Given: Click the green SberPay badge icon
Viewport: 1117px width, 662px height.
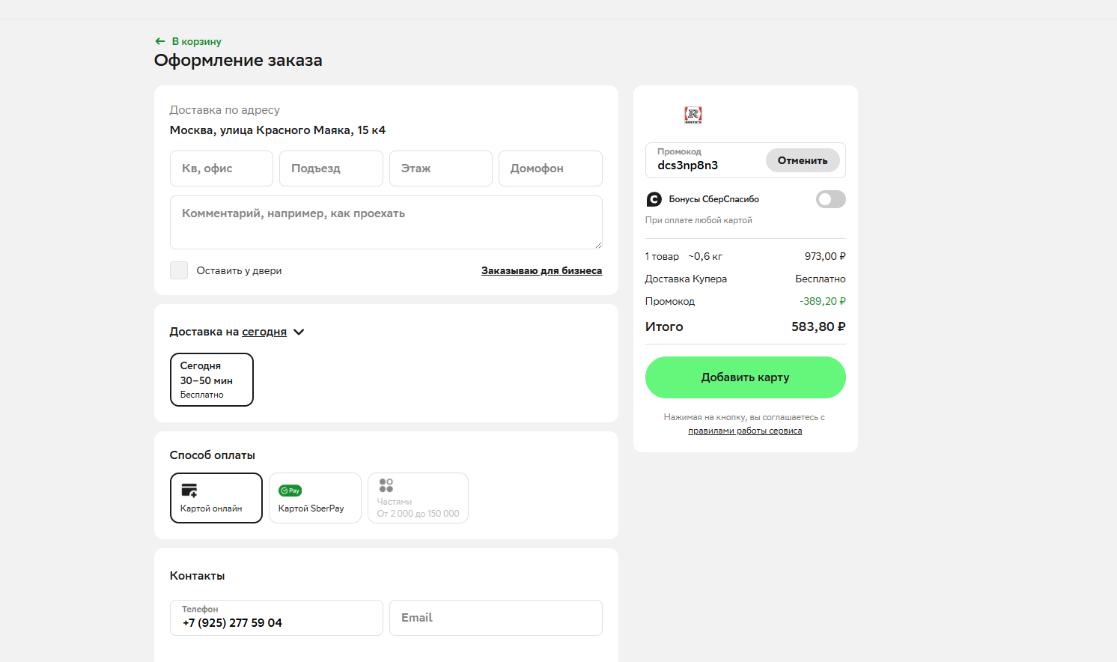Looking at the screenshot, I should (290, 491).
